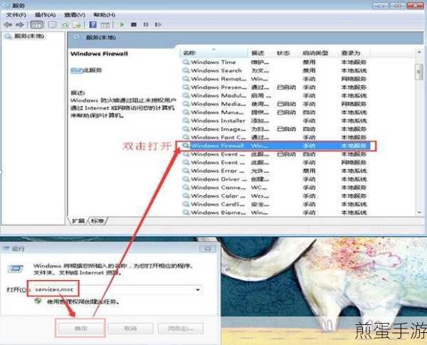The image size is (427, 345).
Task: Stop the service with the square stop icon
Action: (x=134, y=25)
